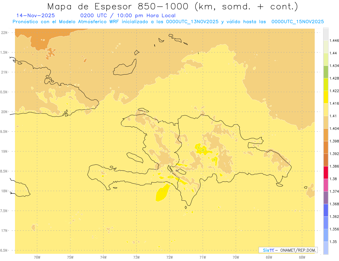Screen dimensions: 339x261
Task: Click the colorbar value '1.422'
Action: (x=334, y=91)
